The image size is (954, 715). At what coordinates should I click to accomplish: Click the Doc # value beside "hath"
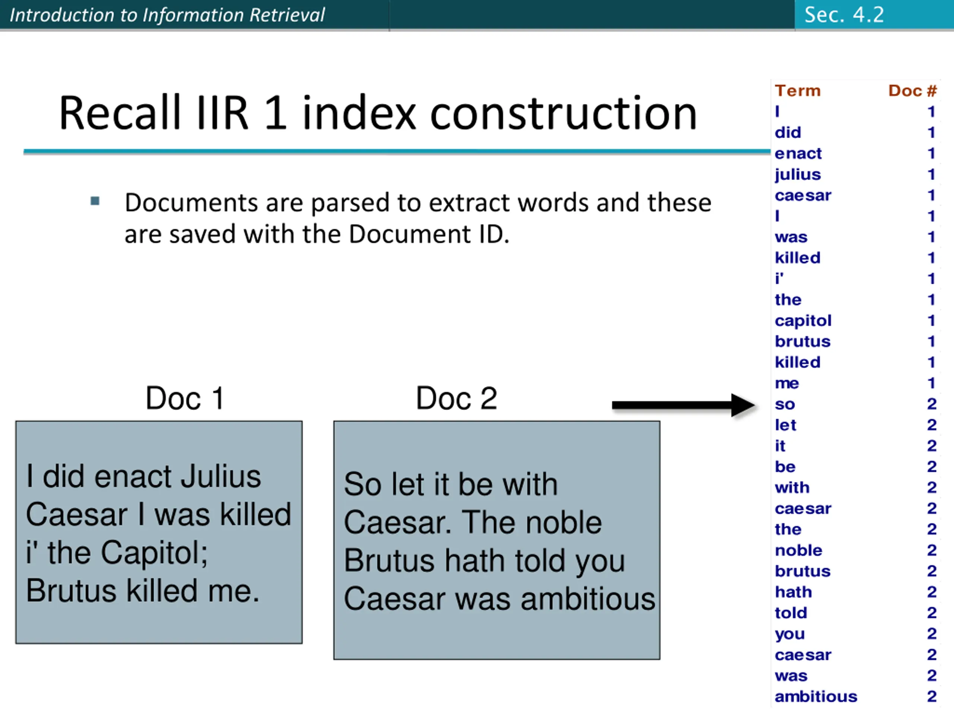pos(932,592)
